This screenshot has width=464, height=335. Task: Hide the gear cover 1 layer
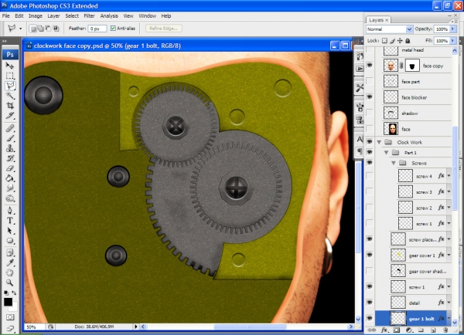coord(370,255)
